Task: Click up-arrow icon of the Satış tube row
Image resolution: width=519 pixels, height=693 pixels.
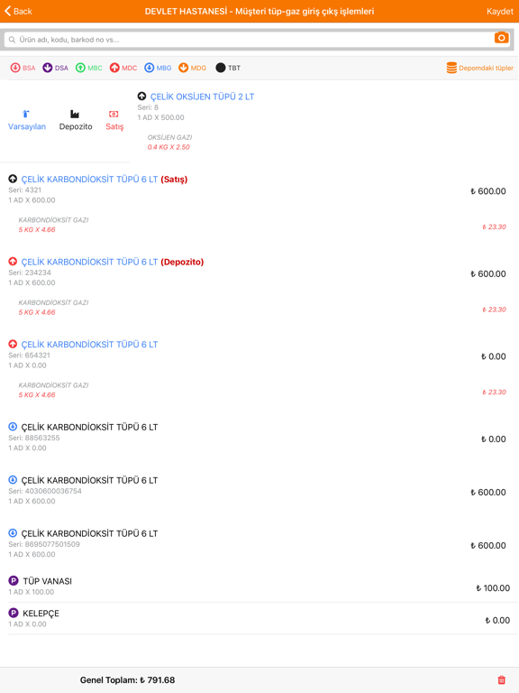Action: pos(13,179)
